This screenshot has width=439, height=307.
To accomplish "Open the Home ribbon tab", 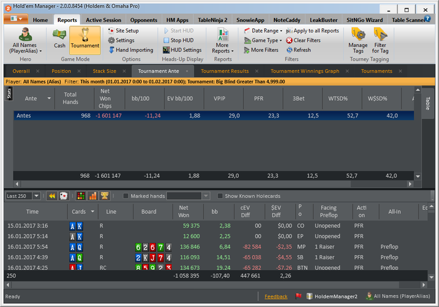I will (x=40, y=20).
